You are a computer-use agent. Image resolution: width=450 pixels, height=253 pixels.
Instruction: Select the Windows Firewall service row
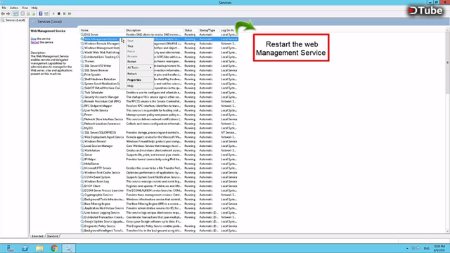click(159, 141)
